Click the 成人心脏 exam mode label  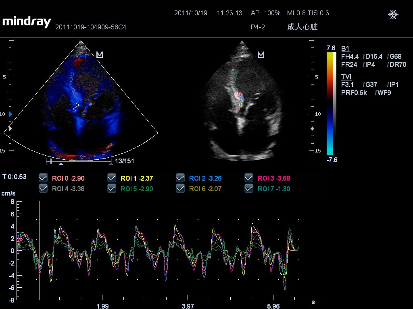click(302, 27)
